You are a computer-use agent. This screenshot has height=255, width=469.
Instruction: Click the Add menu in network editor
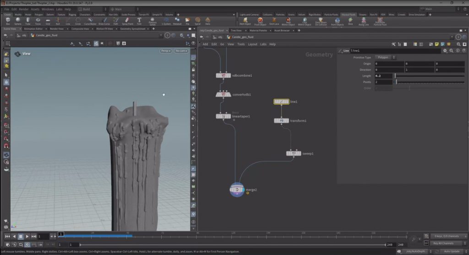point(205,44)
